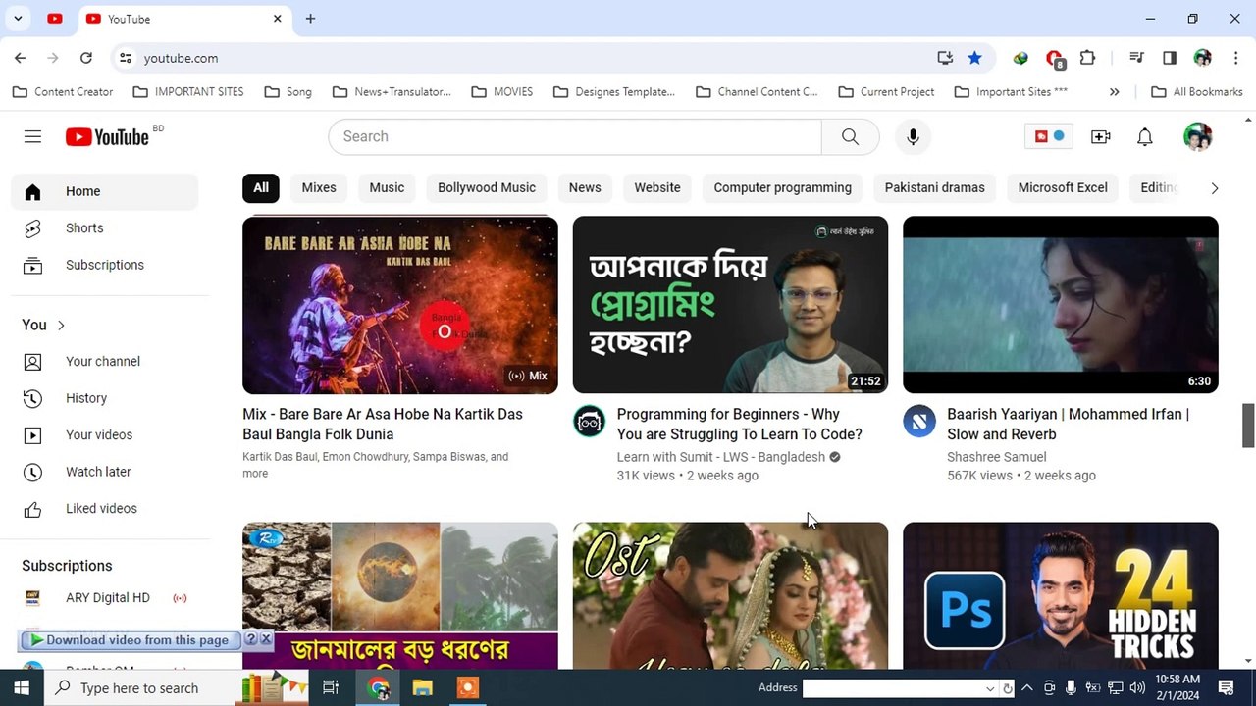Viewport: 1256px width, 706px height.
Task: Open a new browser tab
Action: point(310,19)
